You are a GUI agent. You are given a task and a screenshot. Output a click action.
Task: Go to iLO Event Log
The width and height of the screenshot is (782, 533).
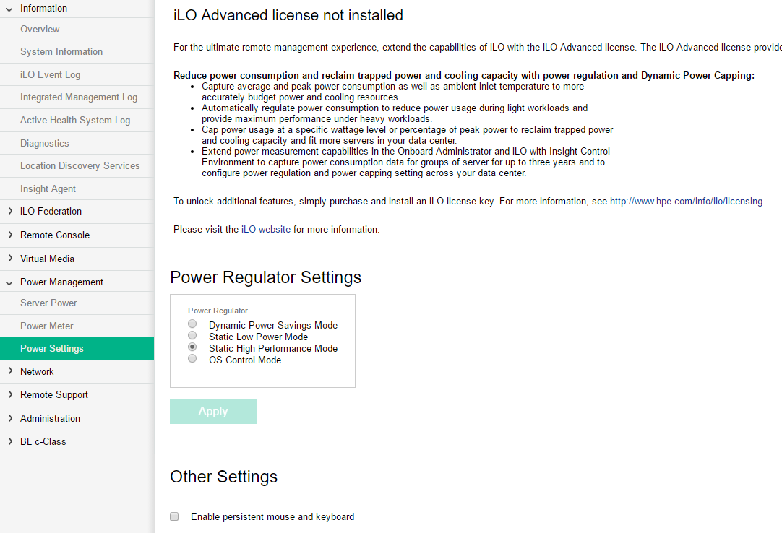coord(50,75)
